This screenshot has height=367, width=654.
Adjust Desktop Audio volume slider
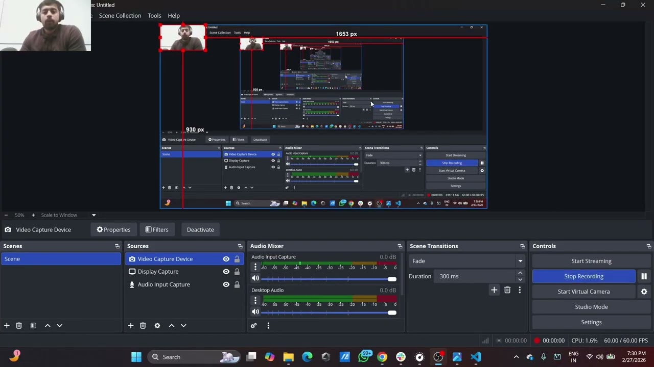329,313
